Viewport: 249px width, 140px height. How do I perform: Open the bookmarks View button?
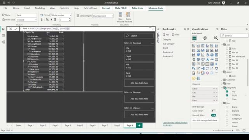(x=175, y=35)
